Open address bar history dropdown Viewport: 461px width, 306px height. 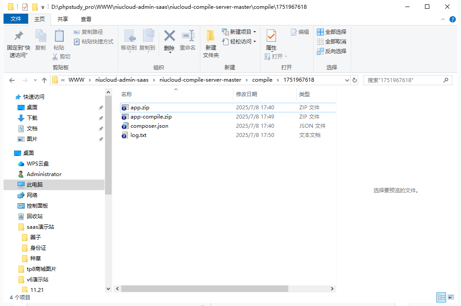pyautogui.click(x=347, y=80)
